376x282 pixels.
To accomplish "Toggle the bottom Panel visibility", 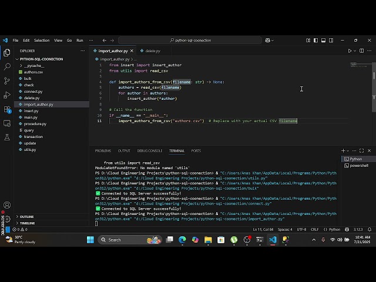I will 324,41.
